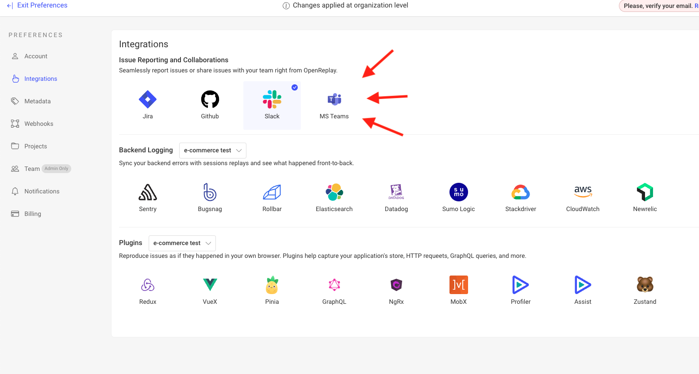Open the Newrelic integration icon
This screenshot has height=374, width=699.
[645, 192]
